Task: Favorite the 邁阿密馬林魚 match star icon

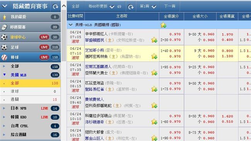Action: (x=154, y=56)
